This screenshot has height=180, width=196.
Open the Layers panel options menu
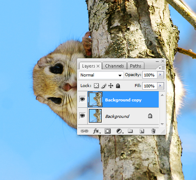pyautogui.click(x=162, y=68)
